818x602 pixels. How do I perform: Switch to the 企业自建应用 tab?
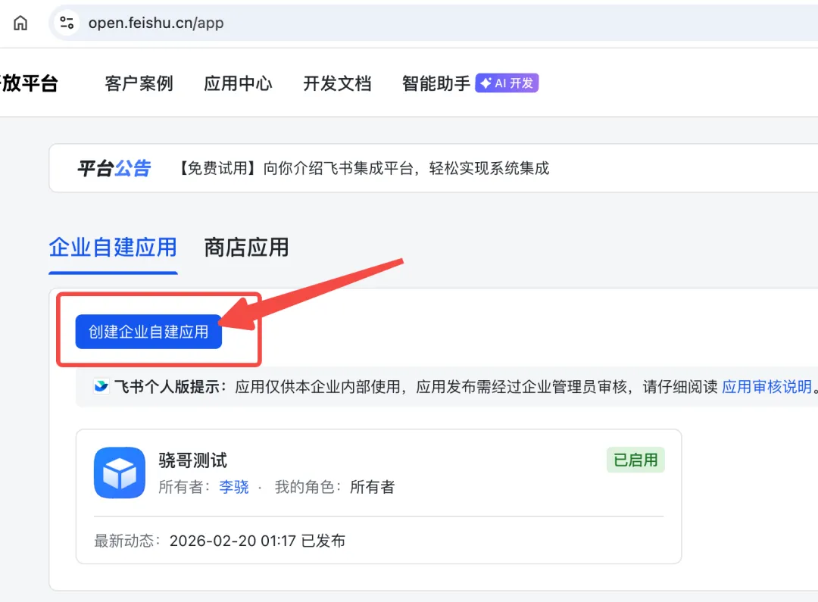coord(113,248)
